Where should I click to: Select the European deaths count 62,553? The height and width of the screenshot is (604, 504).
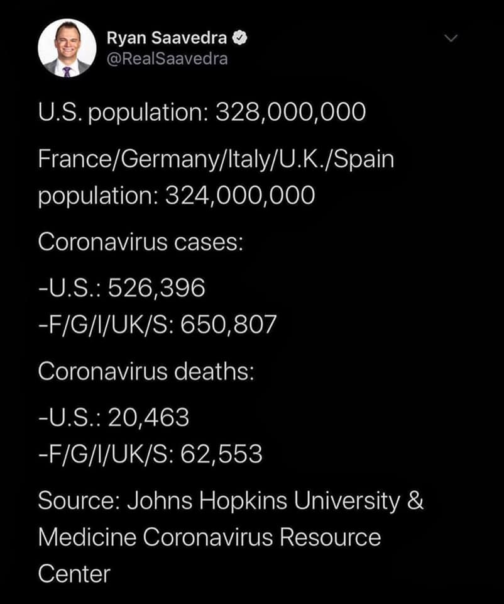222,454
